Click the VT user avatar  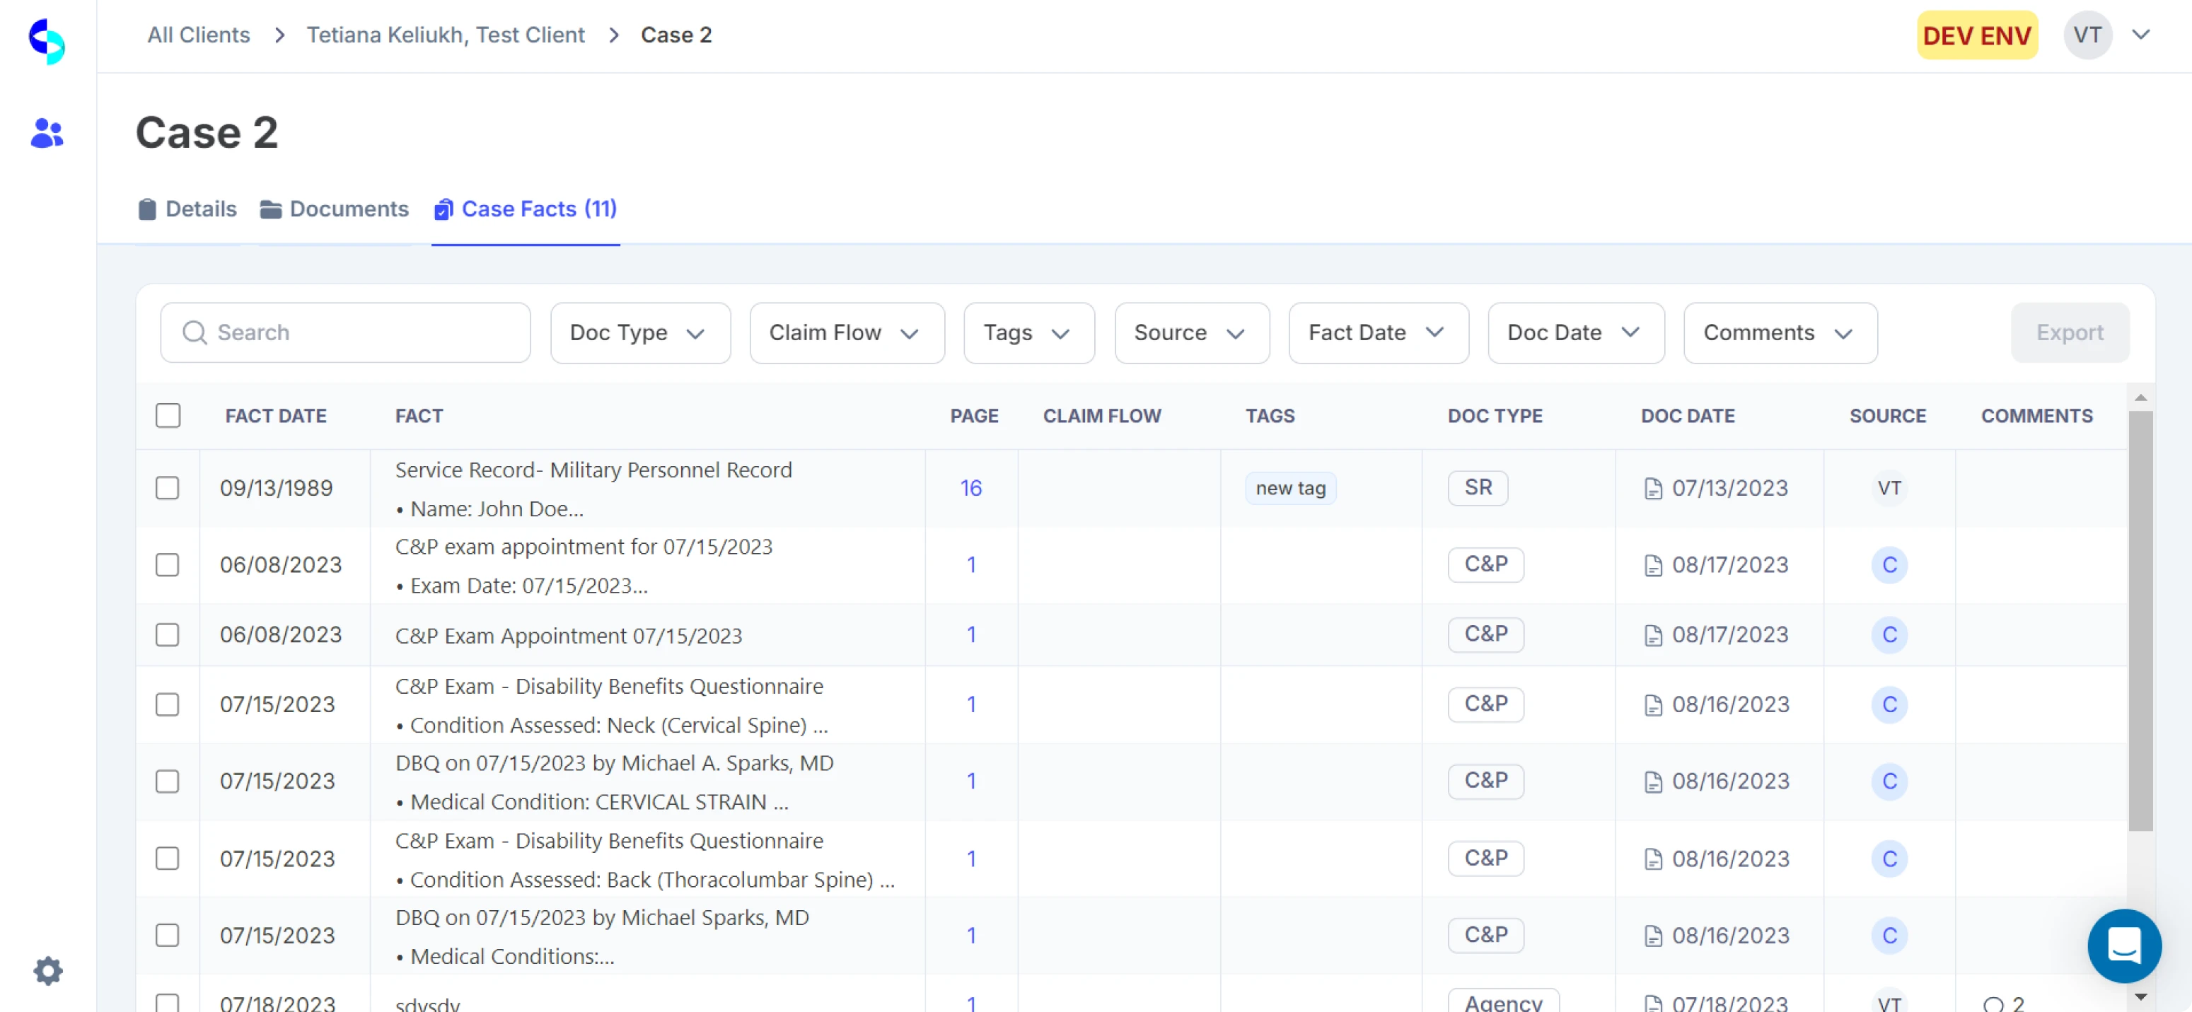tap(2087, 36)
